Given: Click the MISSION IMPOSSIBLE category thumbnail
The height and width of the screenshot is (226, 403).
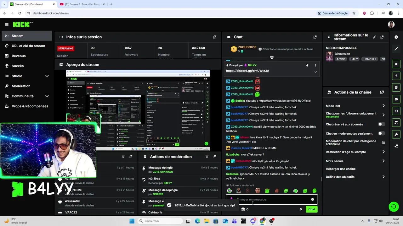Looking at the screenshot, I should (329, 56).
